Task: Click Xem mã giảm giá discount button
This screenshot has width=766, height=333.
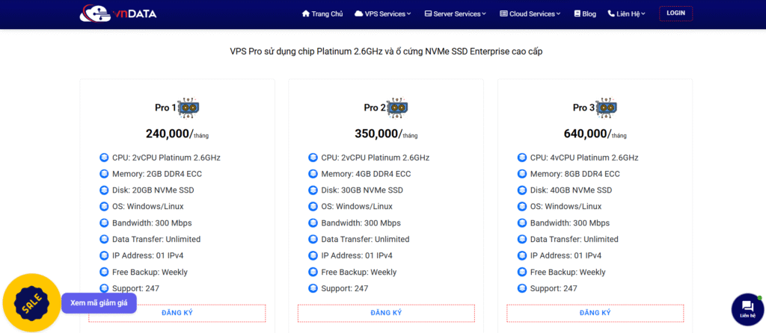Action: coord(99,303)
